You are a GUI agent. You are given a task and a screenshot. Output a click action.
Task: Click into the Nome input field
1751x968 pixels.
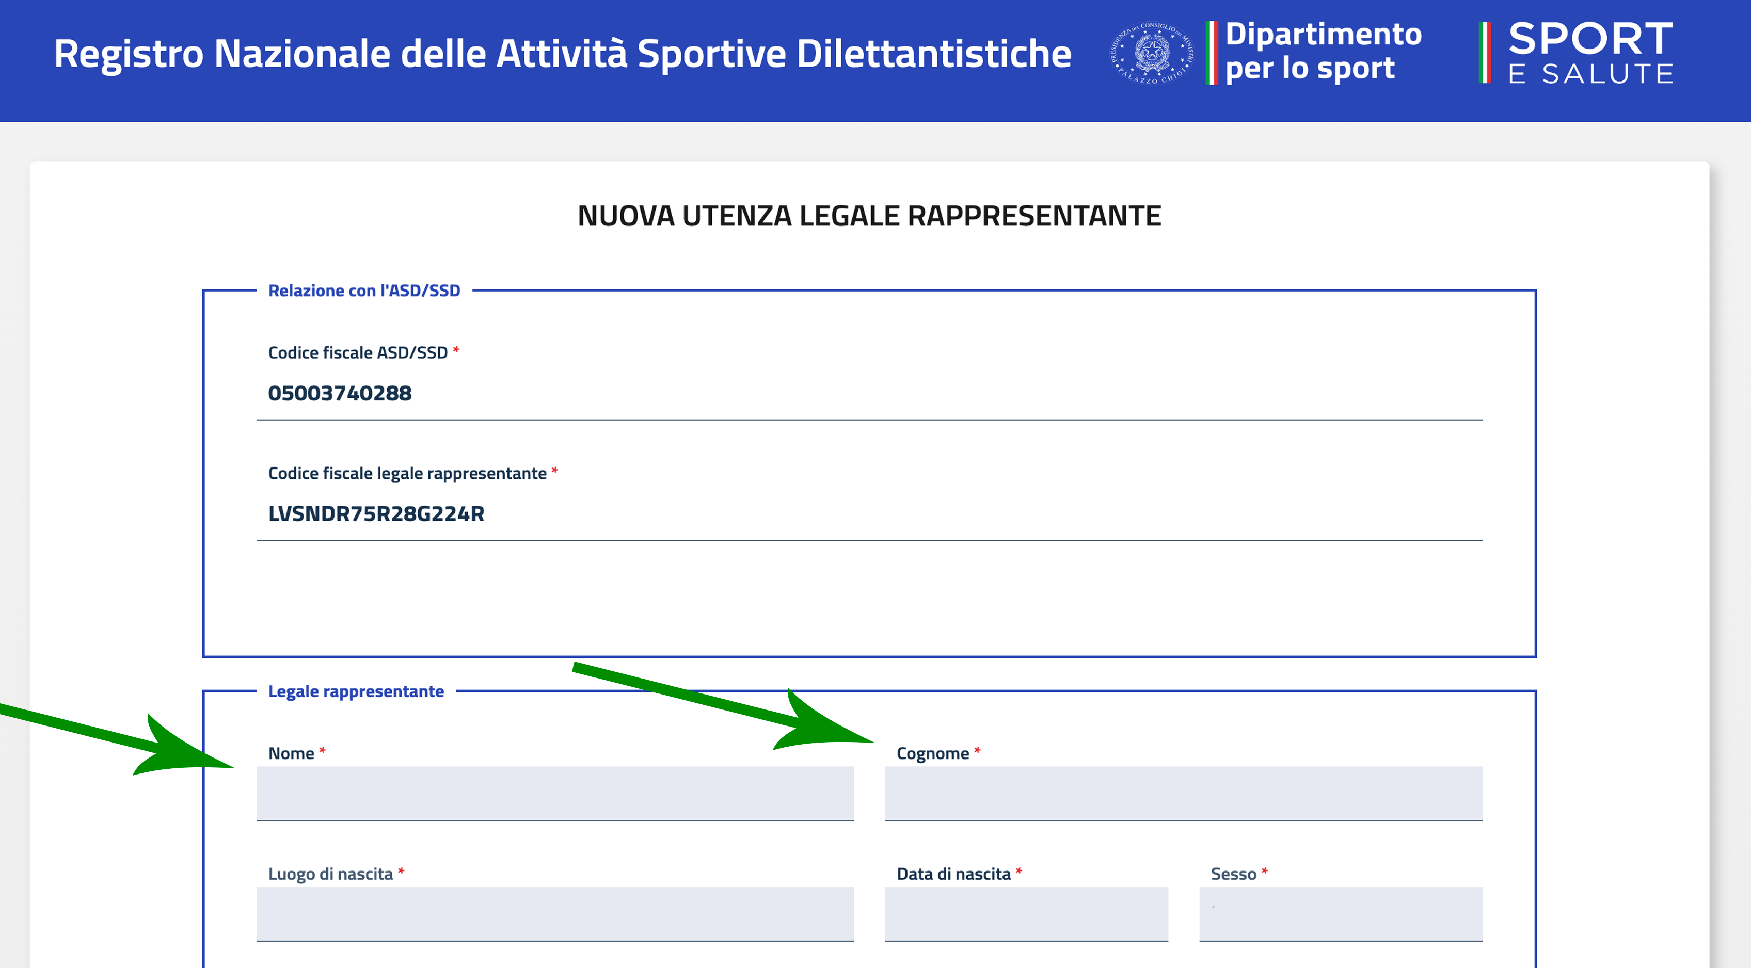pyautogui.click(x=554, y=793)
